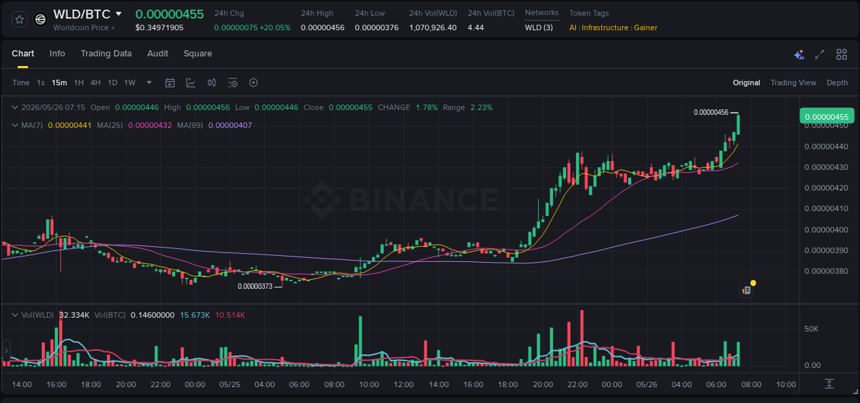Expand Networks WLD (3) list

[x=539, y=28]
